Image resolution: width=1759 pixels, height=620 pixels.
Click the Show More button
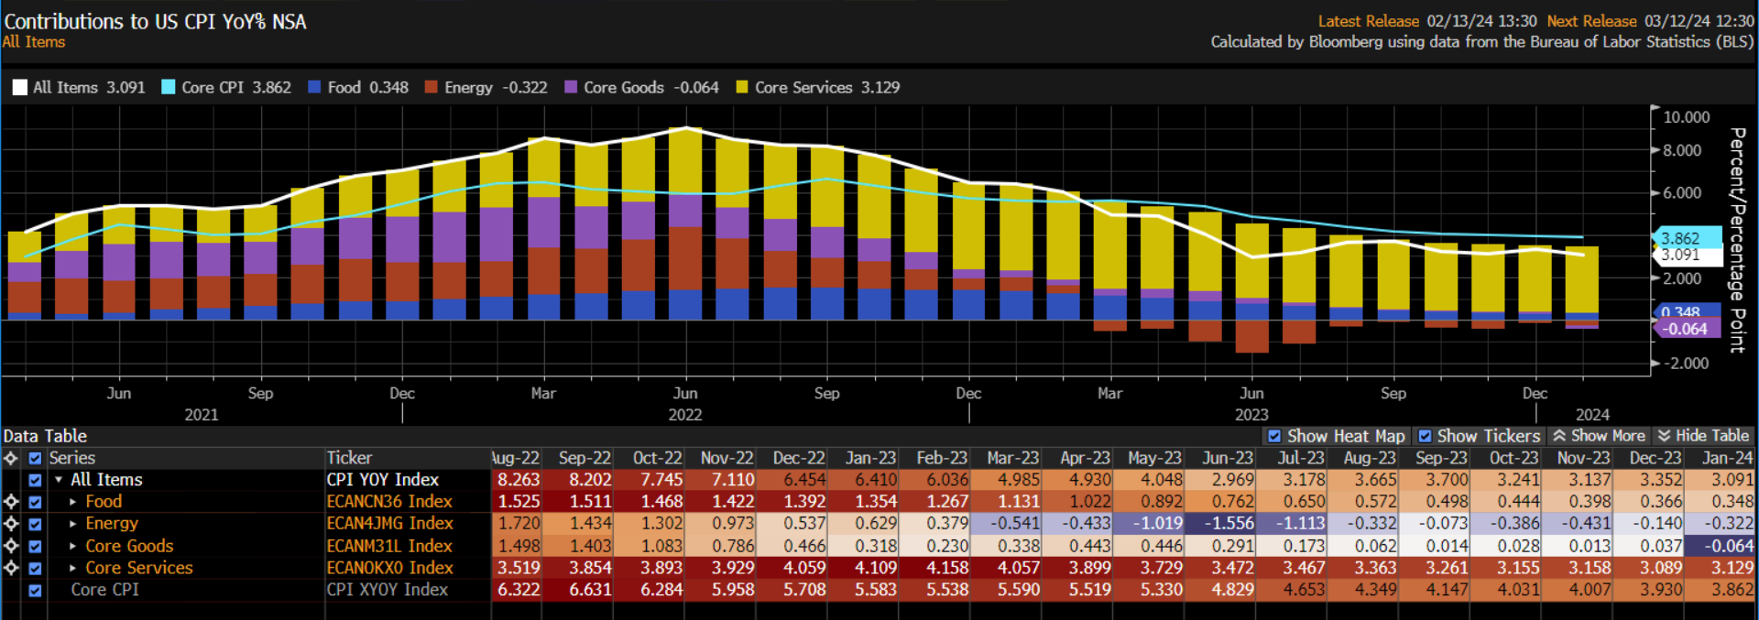[x=1600, y=436]
